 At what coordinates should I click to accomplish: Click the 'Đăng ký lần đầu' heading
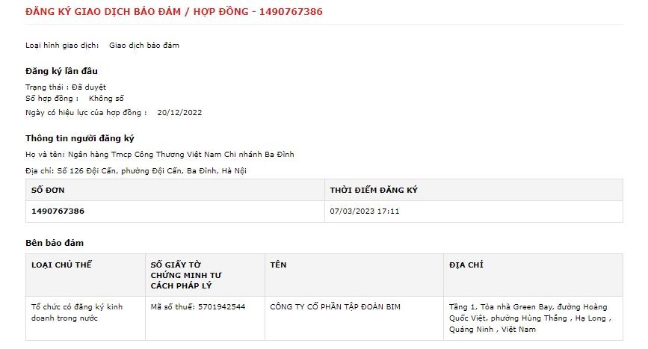(57, 71)
